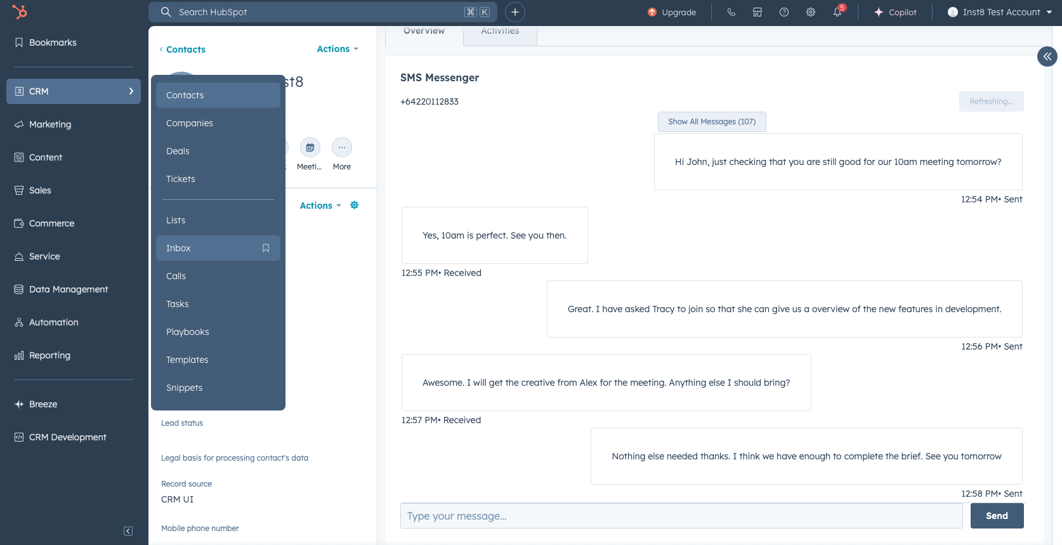Open Breeze in the sidebar
This screenshot has height=545, width=1062.
tap(74, 404)
